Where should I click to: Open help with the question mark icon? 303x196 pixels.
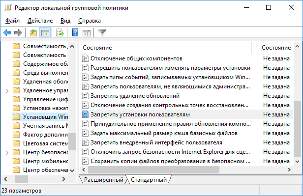point(75,32)
